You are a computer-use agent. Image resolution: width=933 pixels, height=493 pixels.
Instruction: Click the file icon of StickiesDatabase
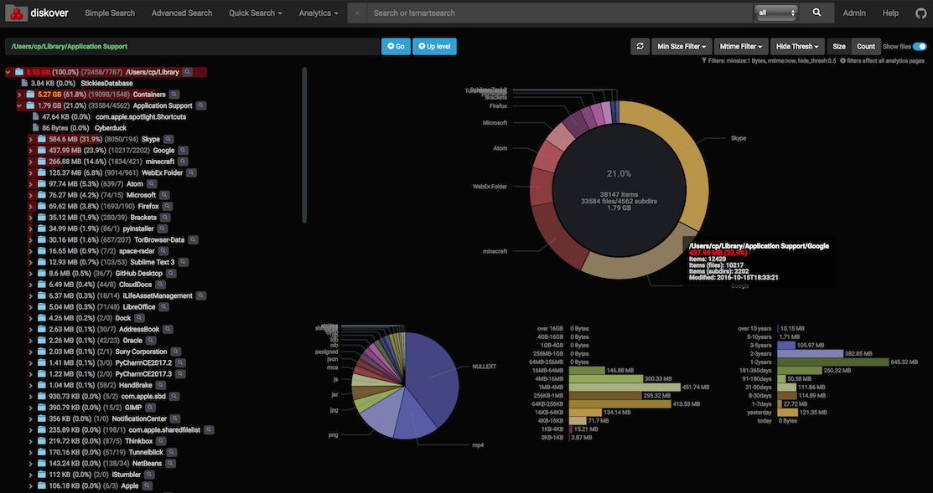pyautogui.click(x=24, y=83)
